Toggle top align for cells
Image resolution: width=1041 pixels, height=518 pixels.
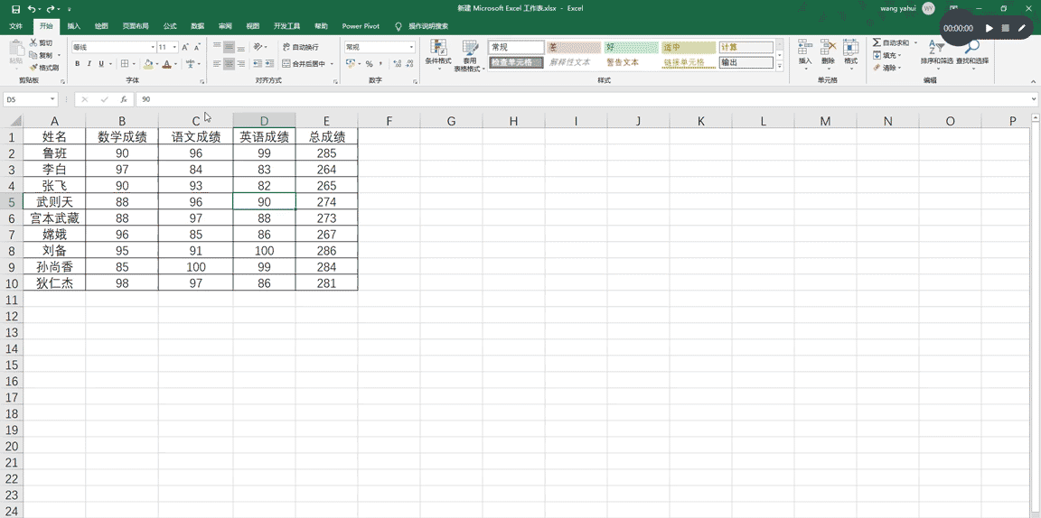coord(217,47)
